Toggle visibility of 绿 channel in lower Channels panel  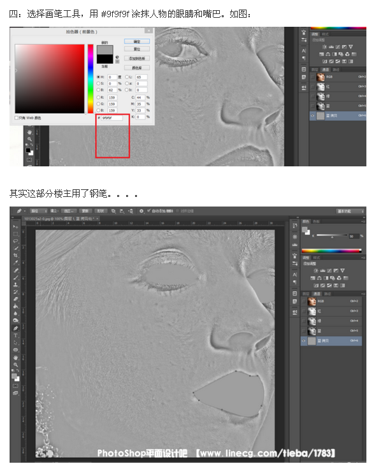point(303,321)
